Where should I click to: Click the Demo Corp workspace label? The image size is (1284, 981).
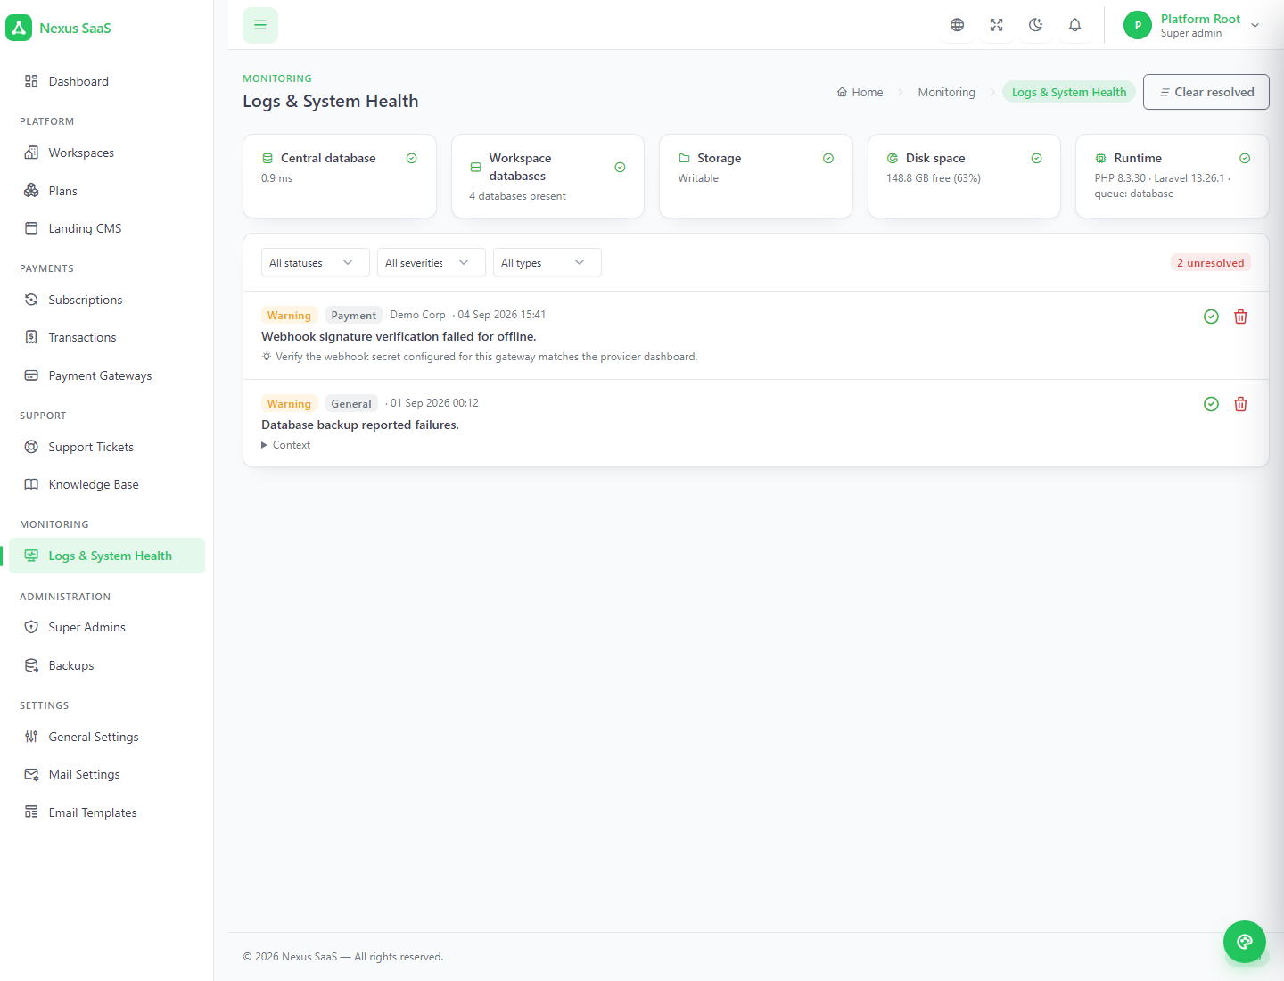417,315
